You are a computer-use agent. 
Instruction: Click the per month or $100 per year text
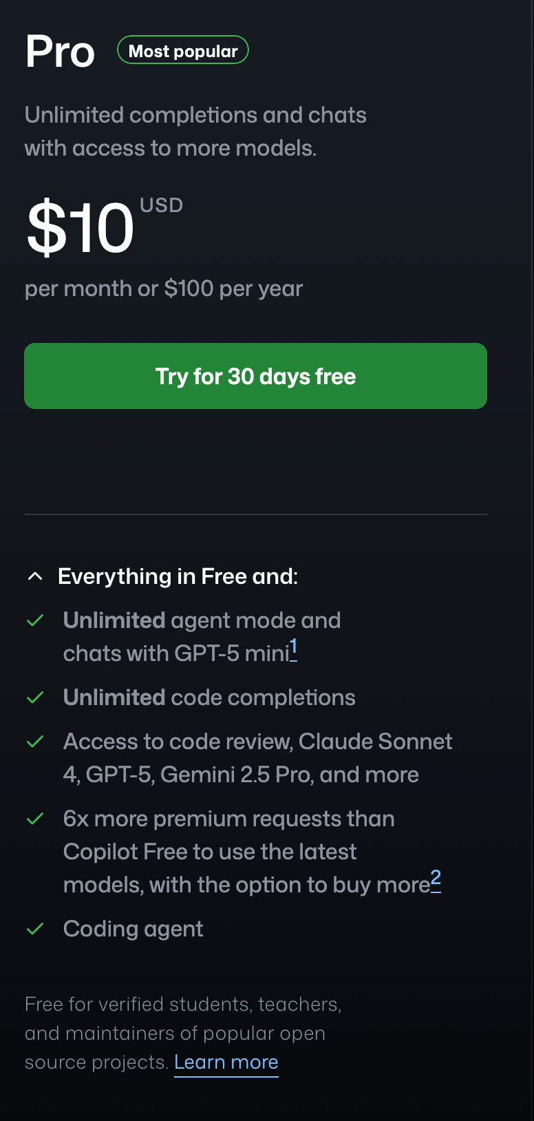pyautogui.click(x=164, y=289)
